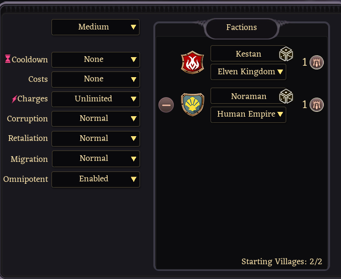This screenshot has width=341, height=279.
Task: Click Kestan's village count icon
Action: click(317, 62)
